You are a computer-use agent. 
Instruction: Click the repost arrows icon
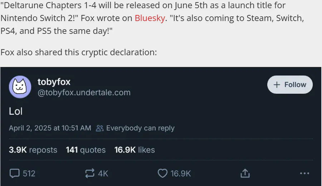click(x=90, y=173)
